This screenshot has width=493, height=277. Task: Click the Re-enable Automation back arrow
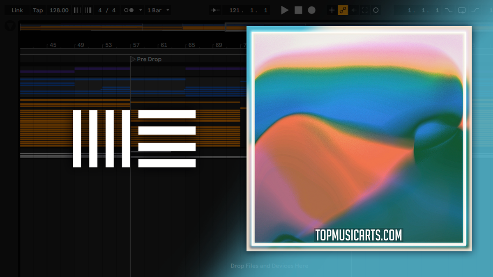[354, 10]
